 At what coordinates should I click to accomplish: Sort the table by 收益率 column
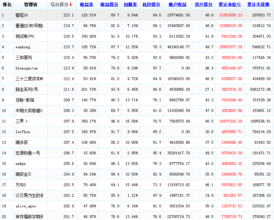tap(87, 5)
